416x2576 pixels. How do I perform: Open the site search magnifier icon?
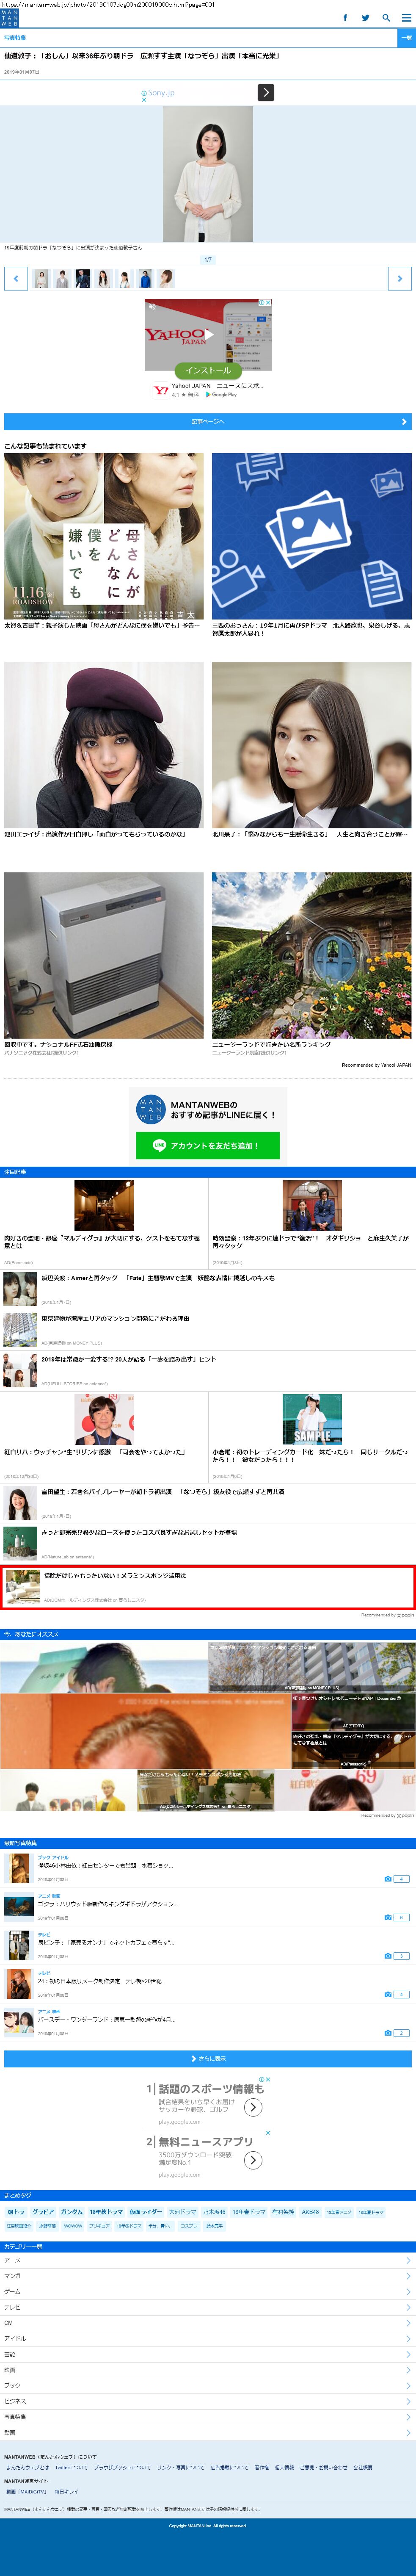coord(386,18)
